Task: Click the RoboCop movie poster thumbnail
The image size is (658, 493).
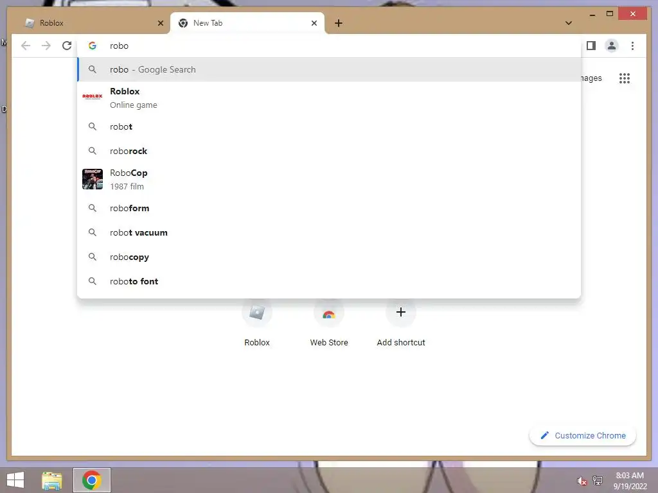Action: pyautogui.click(x=93, y=179)
